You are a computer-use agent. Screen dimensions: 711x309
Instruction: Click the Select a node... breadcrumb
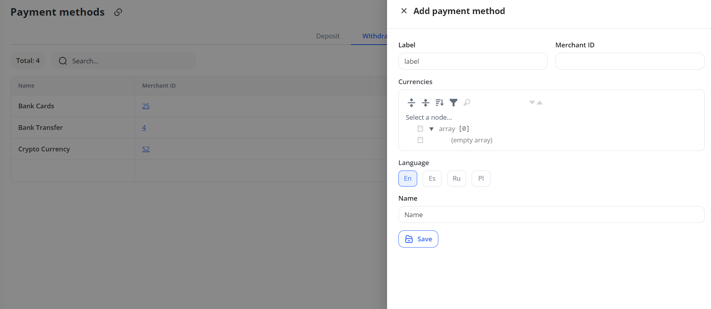click(x=429, y=117)
